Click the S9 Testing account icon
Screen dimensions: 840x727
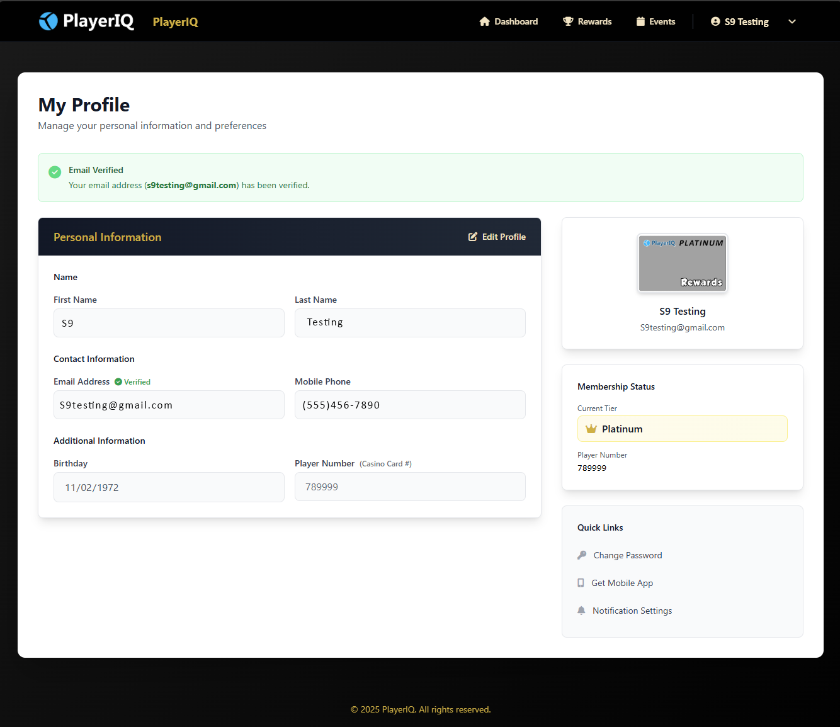[x=715, y=21]
